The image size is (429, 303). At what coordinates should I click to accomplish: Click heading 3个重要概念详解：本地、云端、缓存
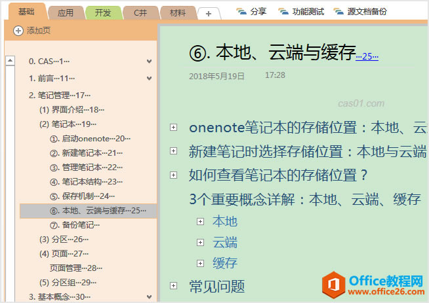pyautogui.click(x=305, y=199)
